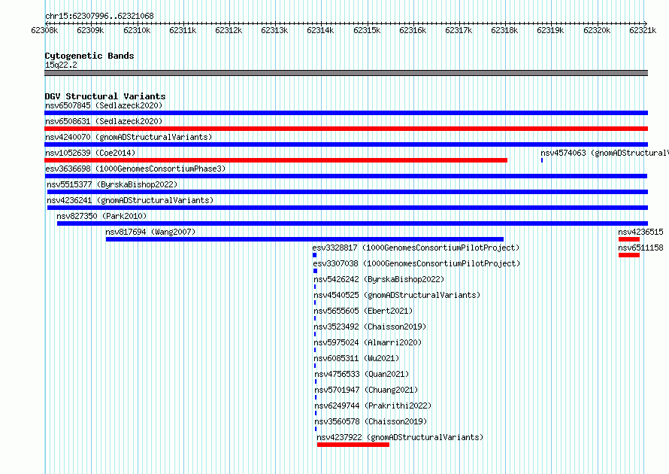Open nsv5426242 (ByrskaBishop2022) label
This screenshot has height=474, width=669.
(379, 279)
